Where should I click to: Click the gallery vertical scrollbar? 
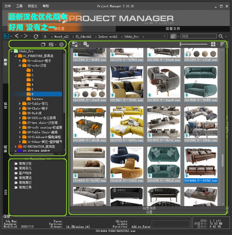(x=222, y=160)
